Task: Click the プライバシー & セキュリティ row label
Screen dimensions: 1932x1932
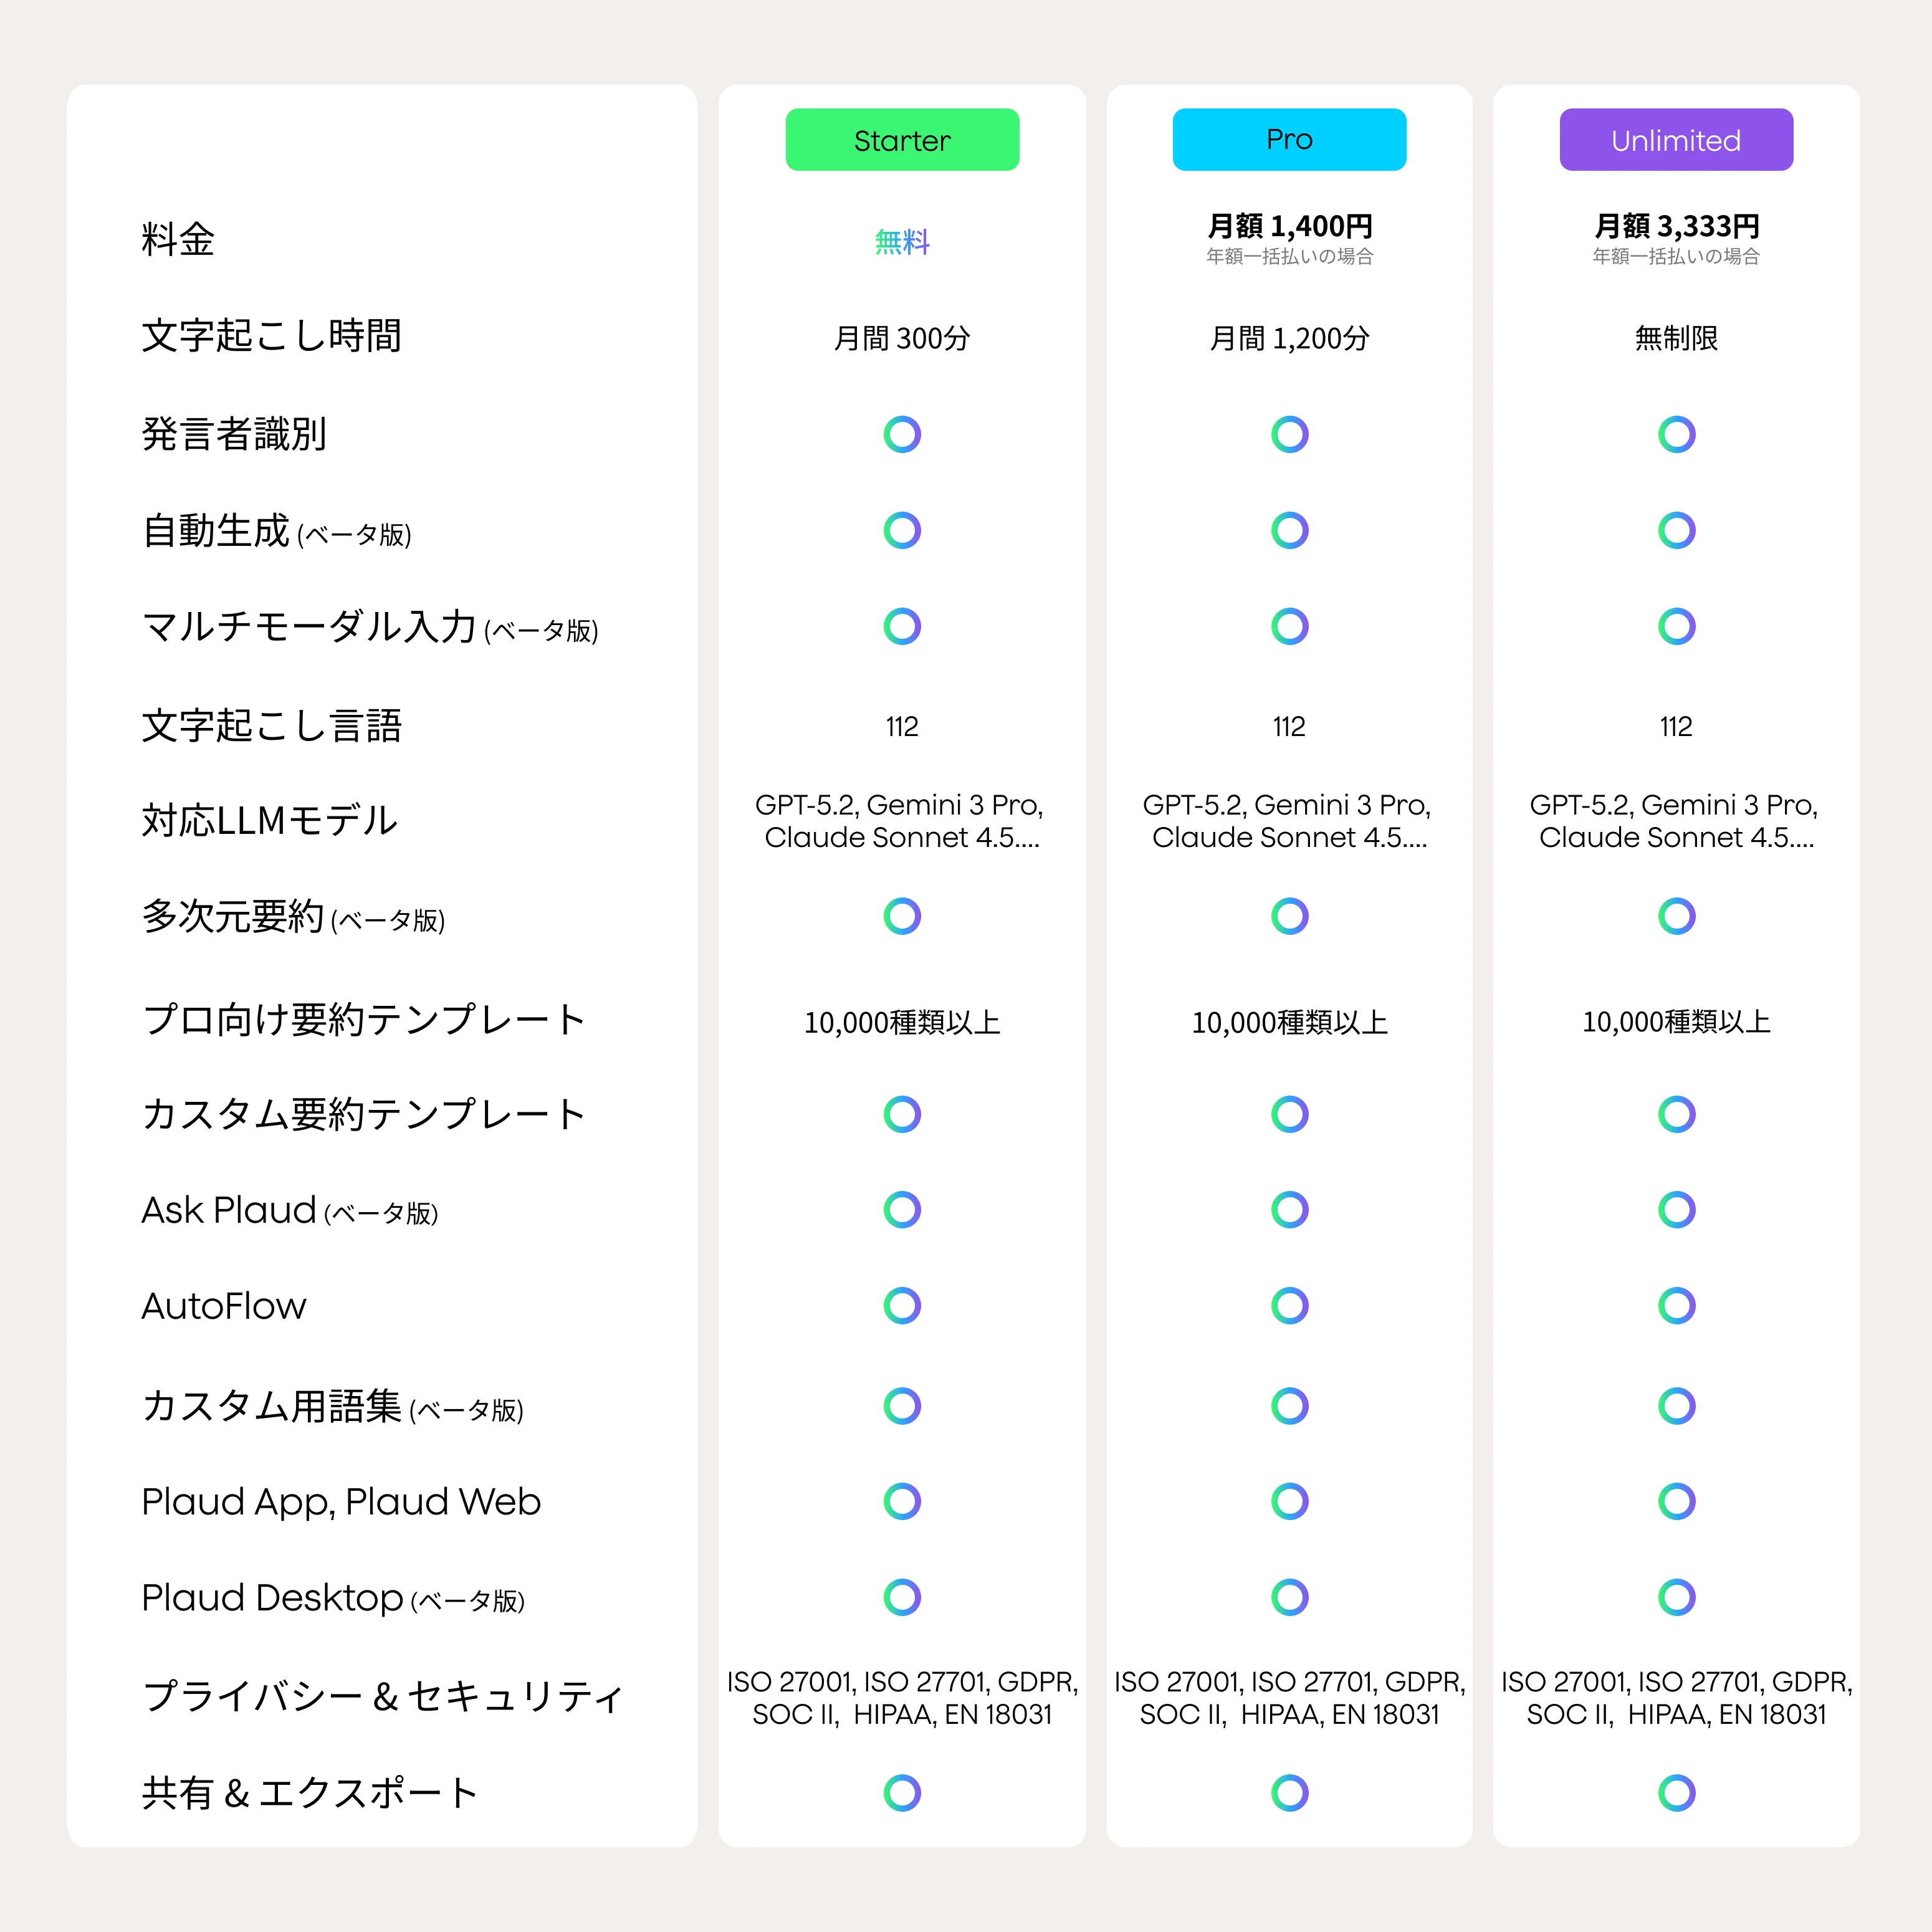Action: [383, 1697]
